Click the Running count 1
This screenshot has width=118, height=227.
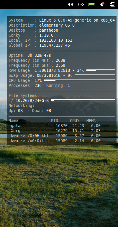tap(69, 85)
